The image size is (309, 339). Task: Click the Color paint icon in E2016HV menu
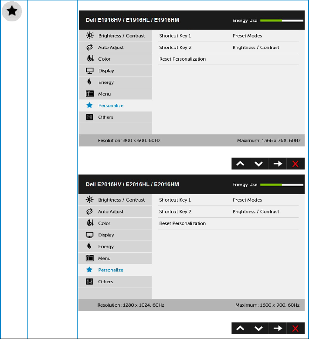[x=90, y=223]
